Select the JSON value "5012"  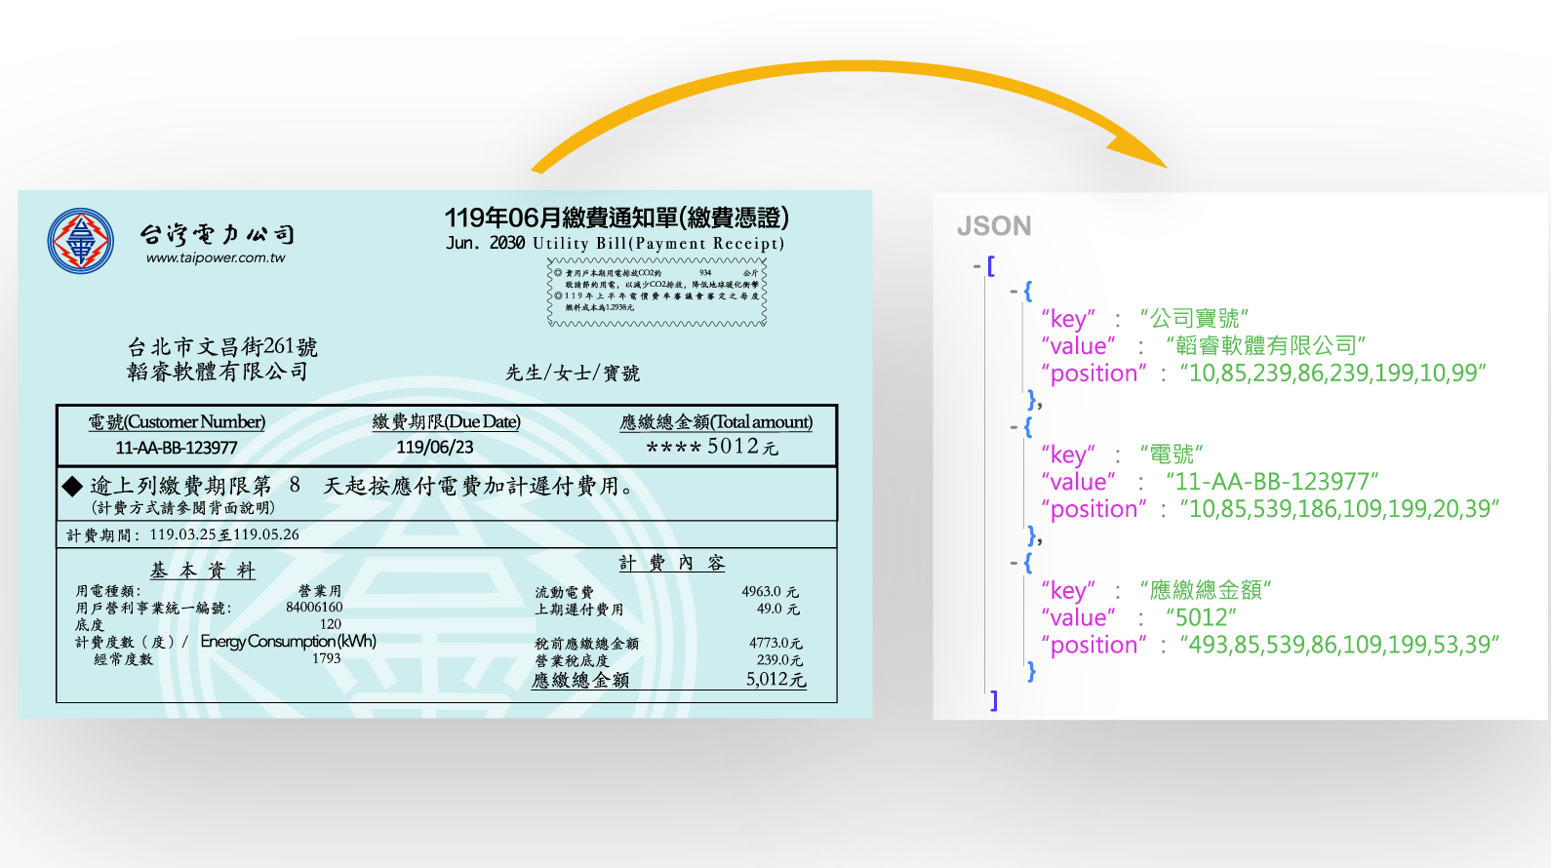tap(1201, 617)
